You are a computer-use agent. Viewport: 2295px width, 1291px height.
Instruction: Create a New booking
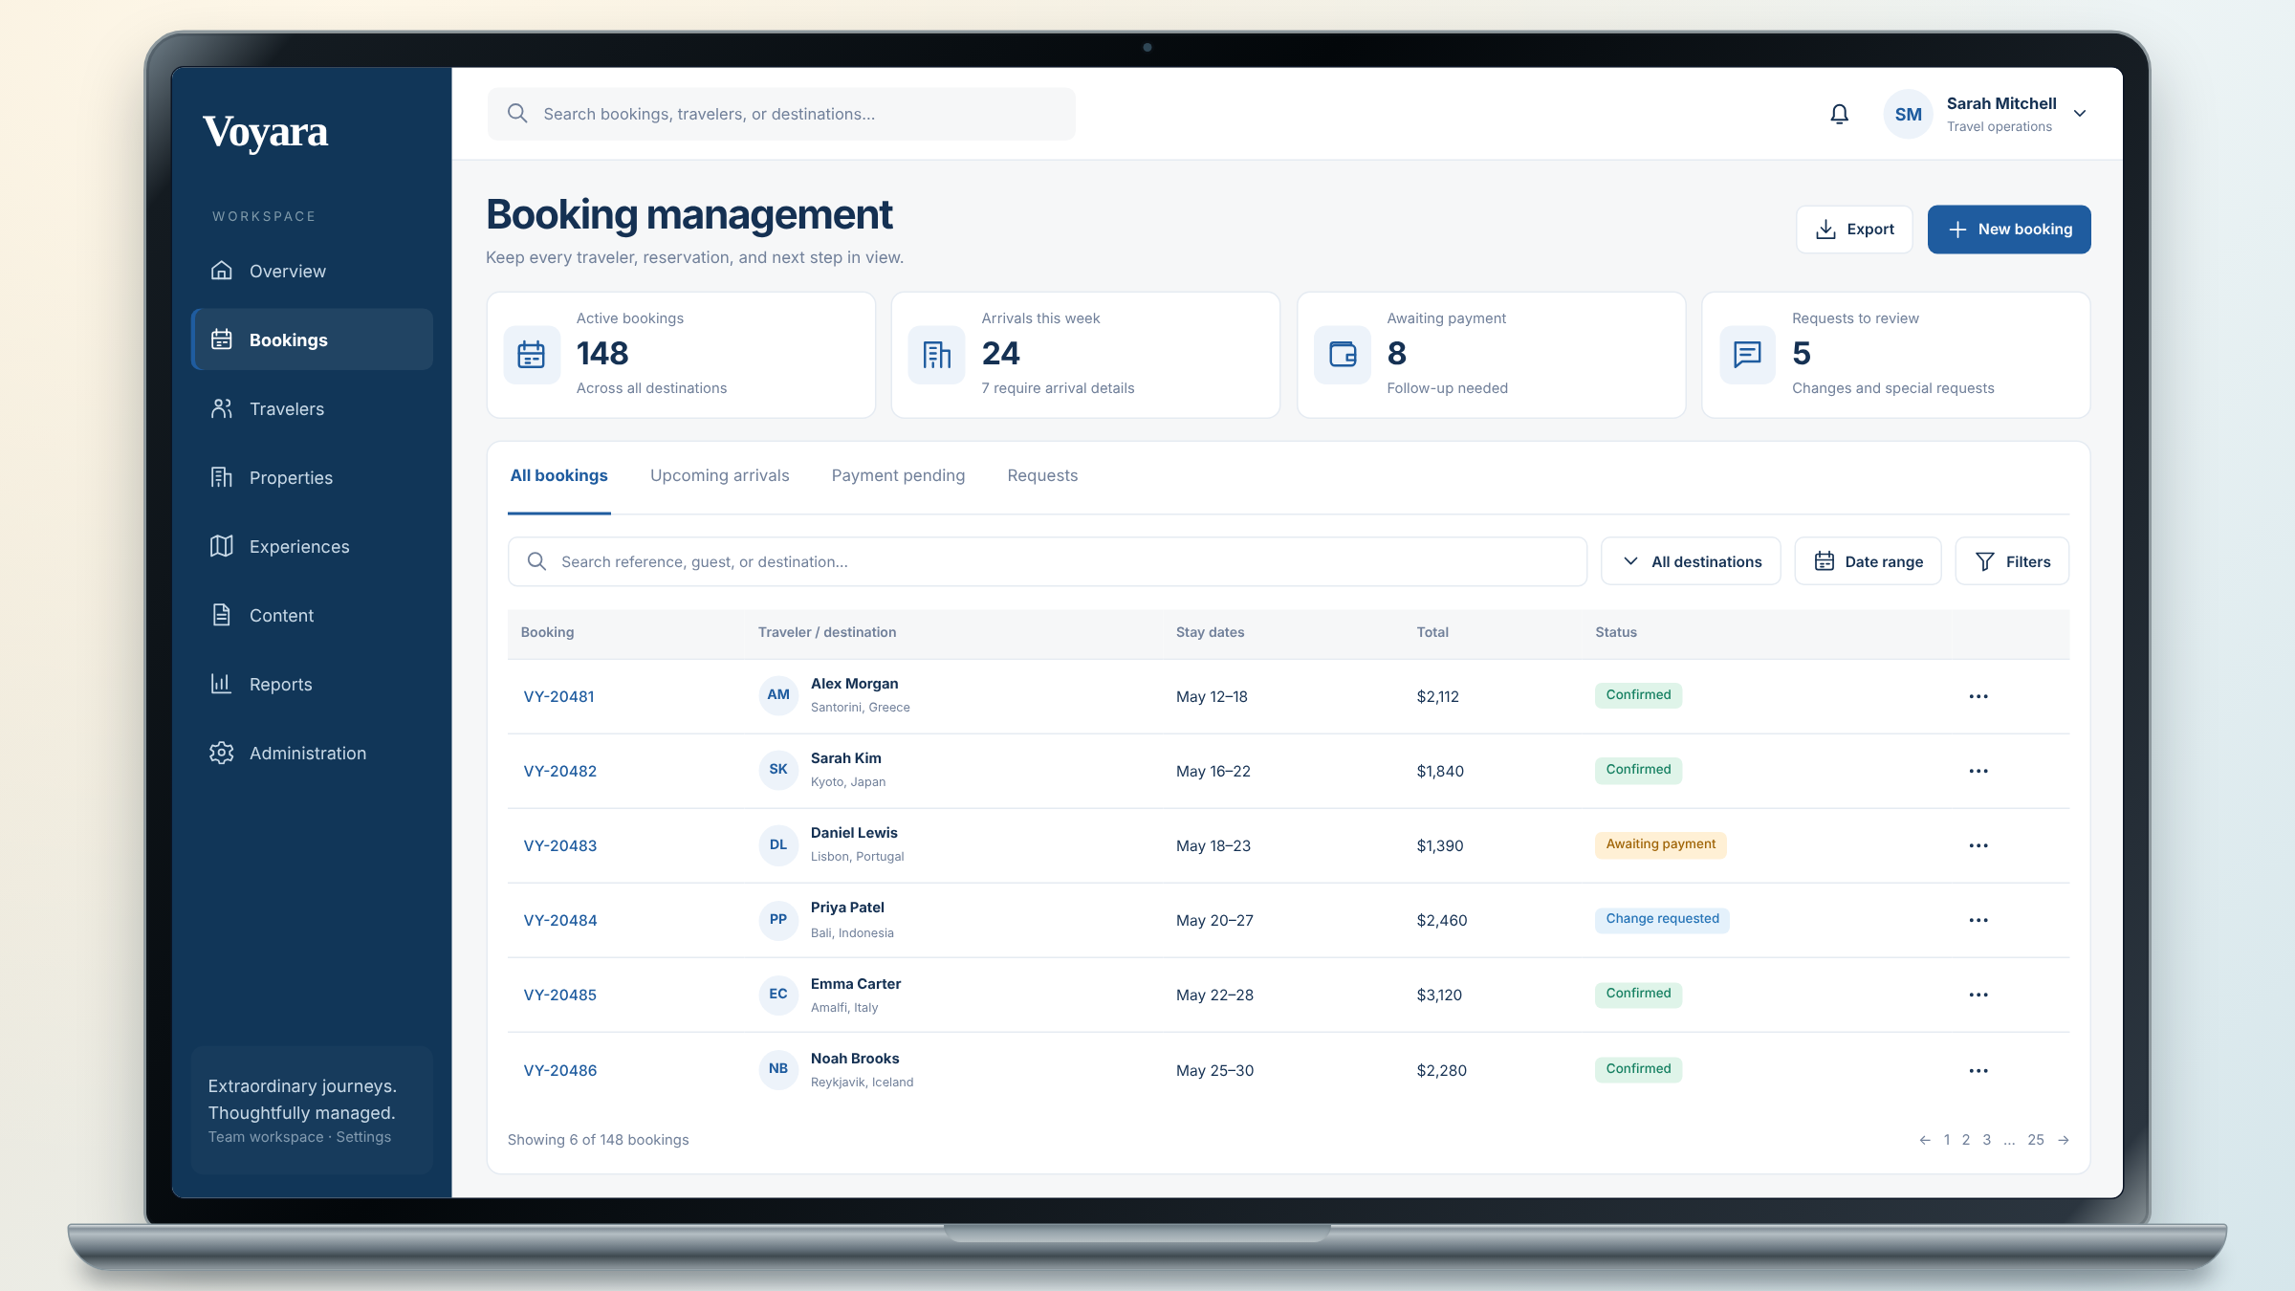tap(2009, 230)
